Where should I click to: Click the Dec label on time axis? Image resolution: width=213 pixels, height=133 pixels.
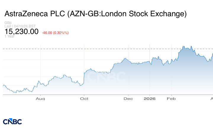coord(128,98)
